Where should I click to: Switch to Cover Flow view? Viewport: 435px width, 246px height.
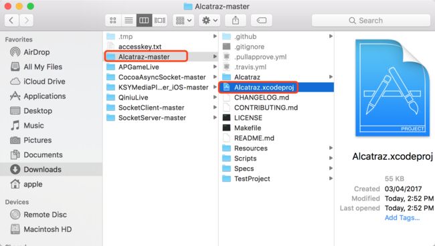click(159, 20)
